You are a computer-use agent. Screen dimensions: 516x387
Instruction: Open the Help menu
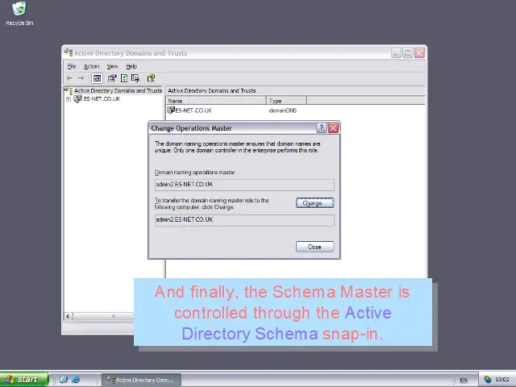pos(131,66)
